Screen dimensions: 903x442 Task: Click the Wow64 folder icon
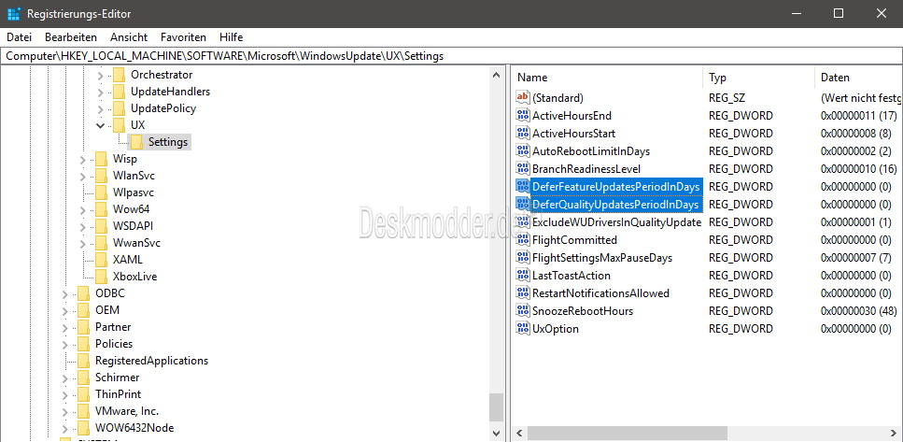pos(102,209)
